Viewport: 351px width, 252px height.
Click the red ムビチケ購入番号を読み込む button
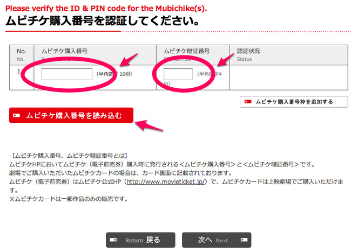click(x=71, y=115)
